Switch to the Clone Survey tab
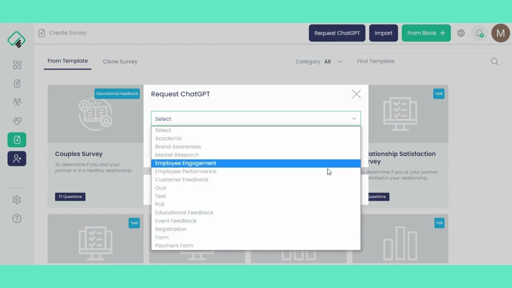512x288 pixels. (x=120, y=62)
